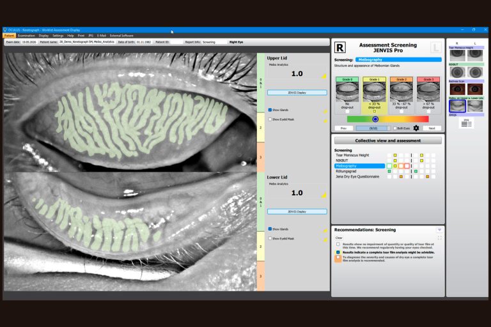This screenshot has height=327, width=491.
Task: Open left eye NIKBUT thumbnail
Action: (x=475, y=72)
